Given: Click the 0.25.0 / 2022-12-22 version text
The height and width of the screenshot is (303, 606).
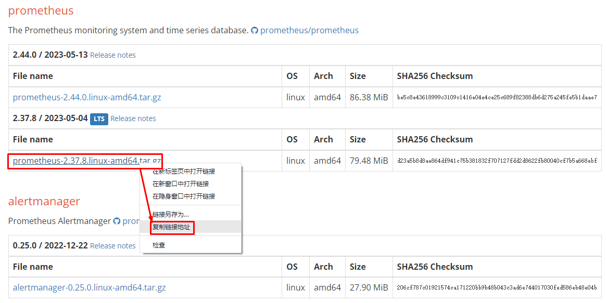Looking at the screenshot, I should (51, 245).
